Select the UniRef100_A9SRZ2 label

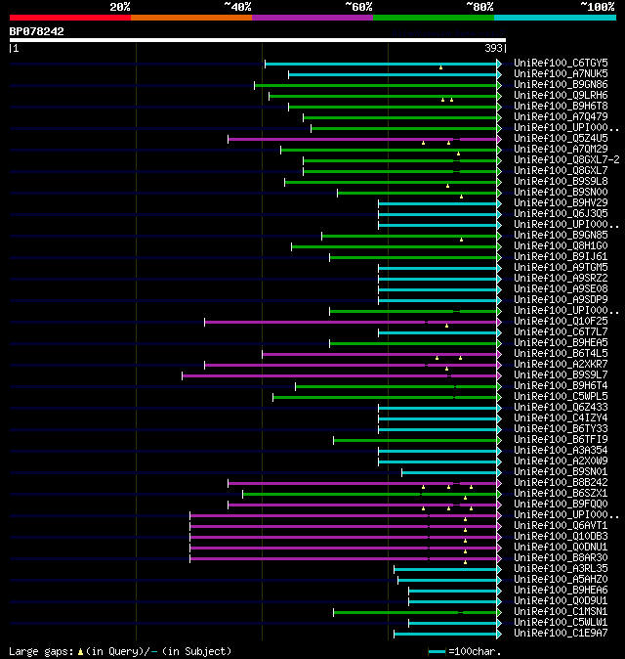561,279
